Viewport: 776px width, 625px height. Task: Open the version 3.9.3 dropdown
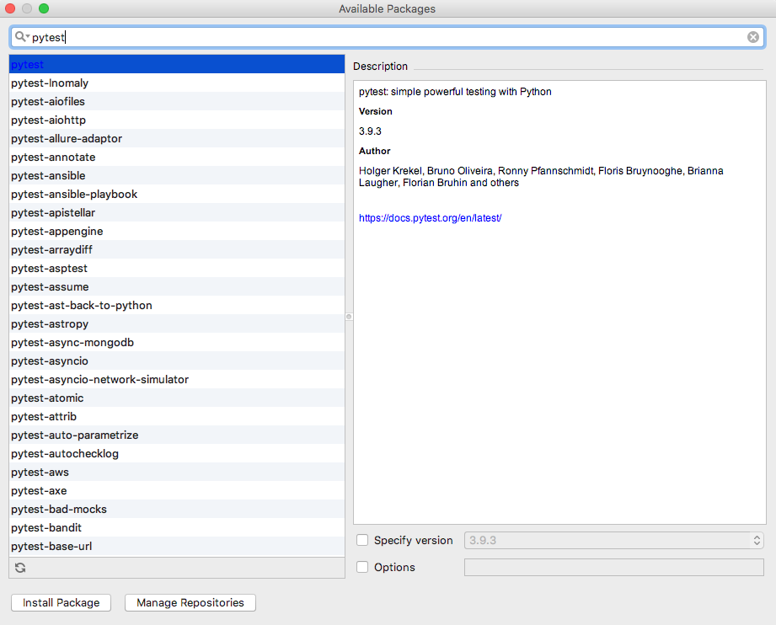[613, 541]
